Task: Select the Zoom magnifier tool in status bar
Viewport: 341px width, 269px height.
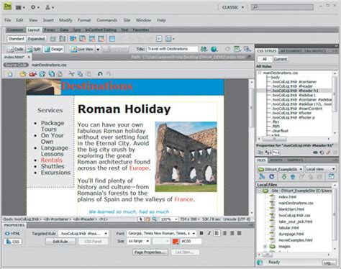Action: coord(154,219)
